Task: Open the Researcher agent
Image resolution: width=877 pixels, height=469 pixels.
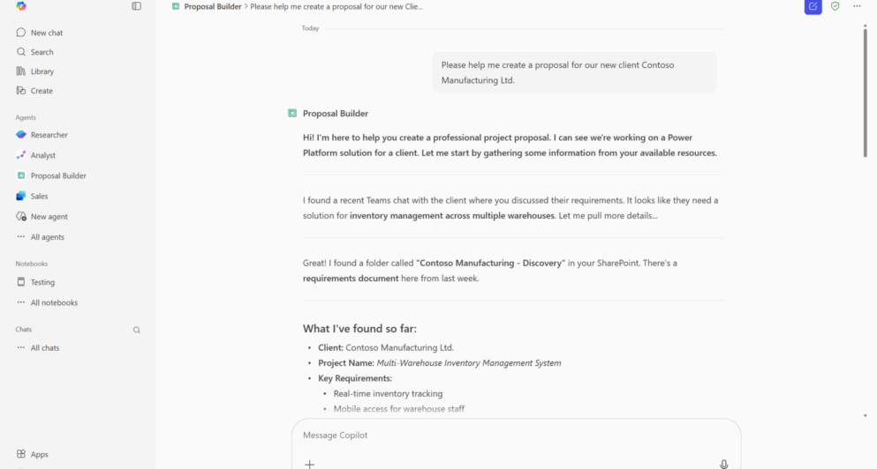Action: tap(42, 135)
